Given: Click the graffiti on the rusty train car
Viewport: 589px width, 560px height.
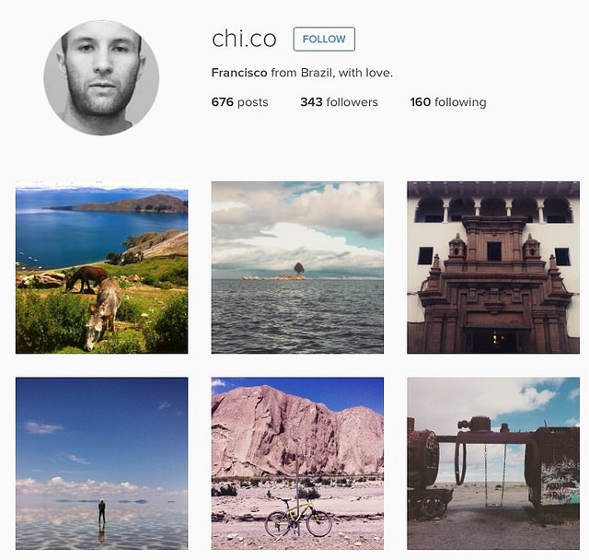Looking at the screenshot, I should tap(560, 483).
